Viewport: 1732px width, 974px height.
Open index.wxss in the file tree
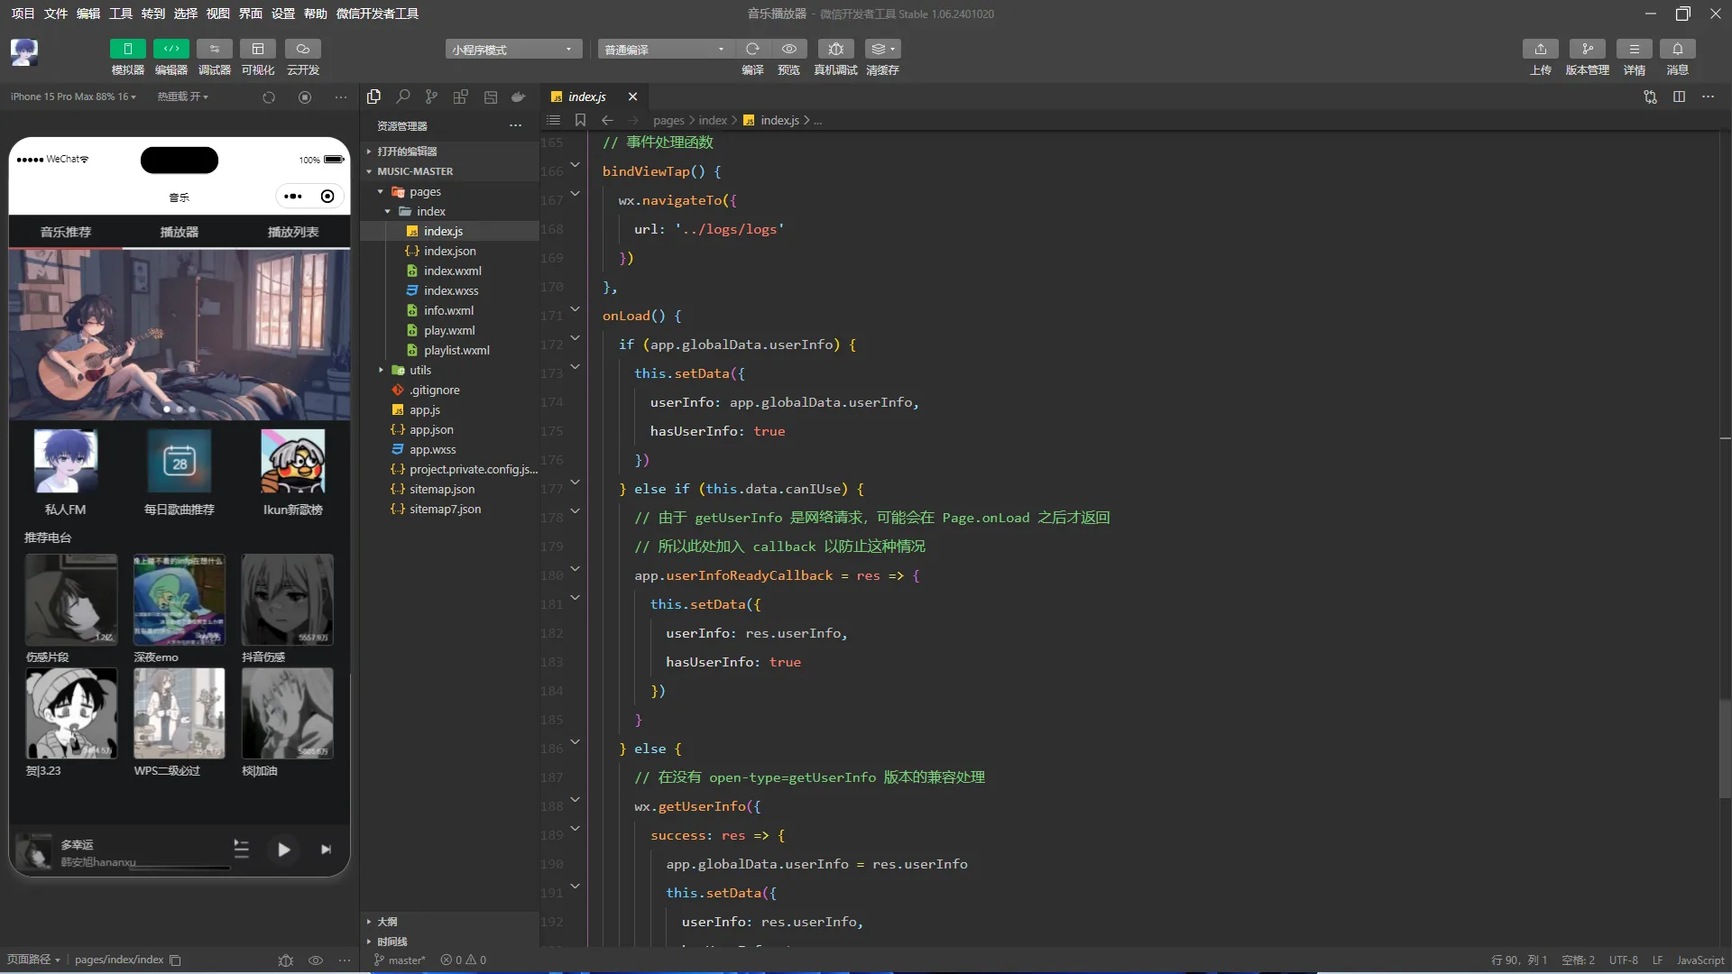[449, 290]
